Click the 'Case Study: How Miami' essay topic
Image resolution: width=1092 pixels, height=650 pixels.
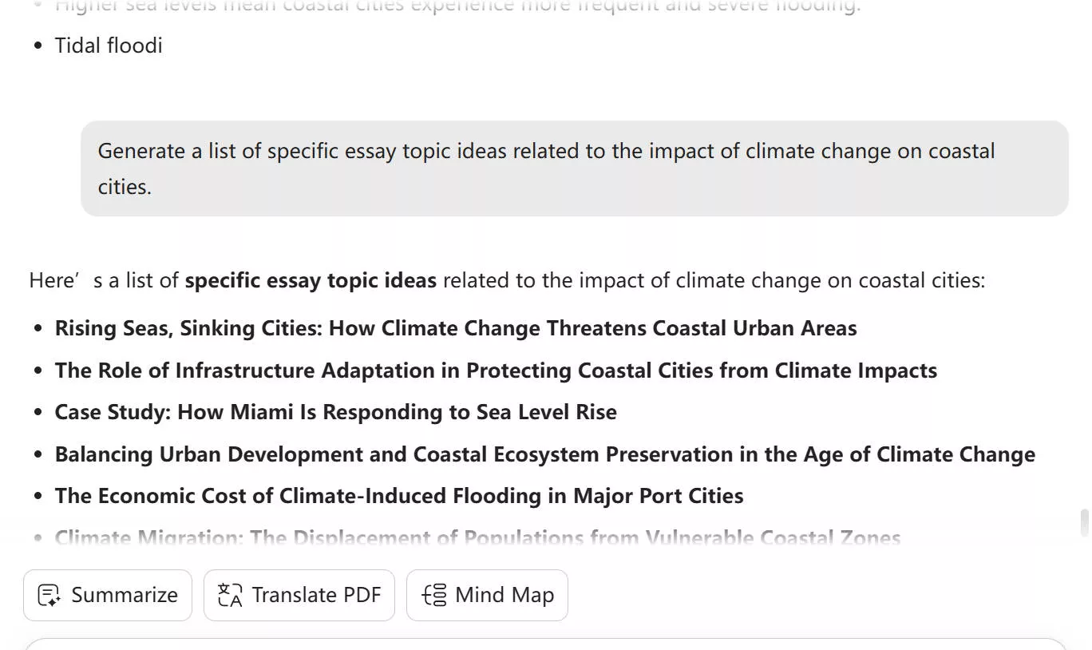335,412
